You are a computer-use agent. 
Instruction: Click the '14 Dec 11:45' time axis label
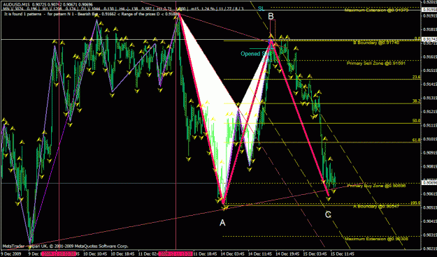[x=260, y=254]
